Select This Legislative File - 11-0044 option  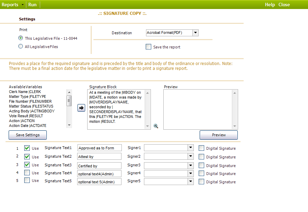(20, 38)
